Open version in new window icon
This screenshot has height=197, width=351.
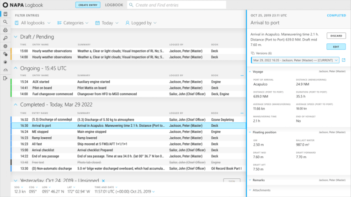(x=344, y=60)
